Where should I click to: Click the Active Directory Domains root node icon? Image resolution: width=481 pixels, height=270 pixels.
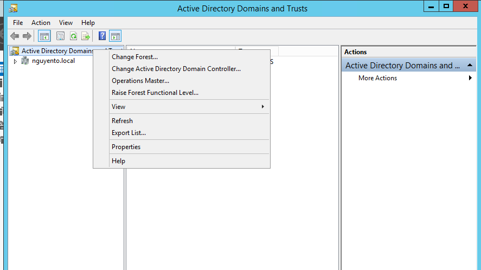coord(15,51)
